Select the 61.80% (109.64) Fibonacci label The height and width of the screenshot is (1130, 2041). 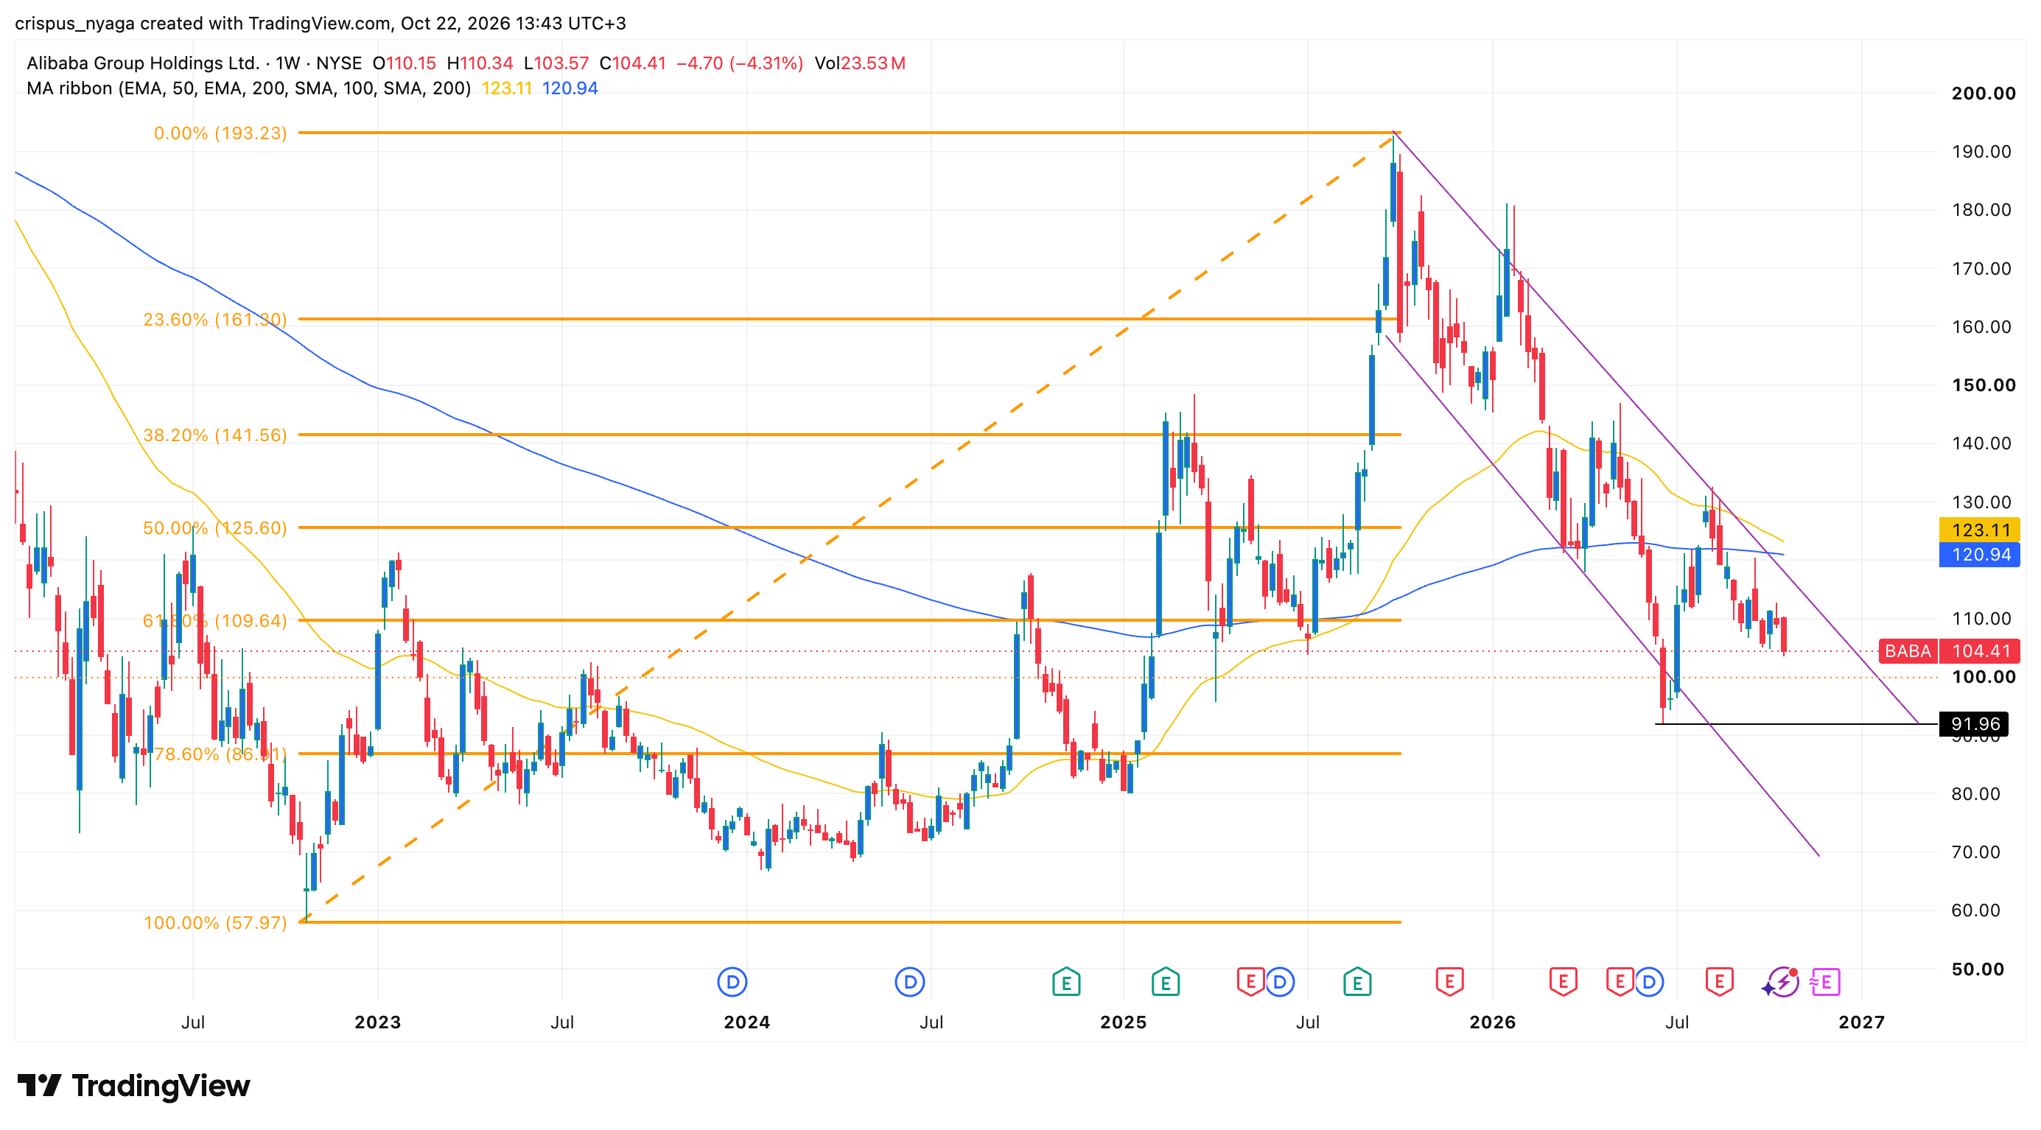214,620
